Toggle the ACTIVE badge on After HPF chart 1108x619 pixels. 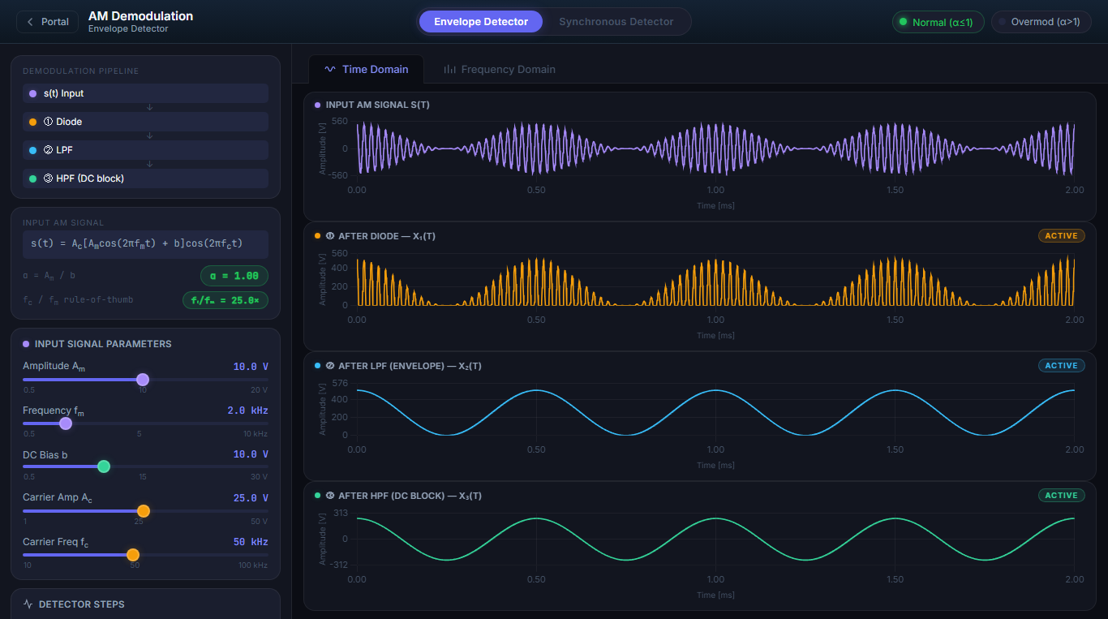click(x=1061, y=496)
